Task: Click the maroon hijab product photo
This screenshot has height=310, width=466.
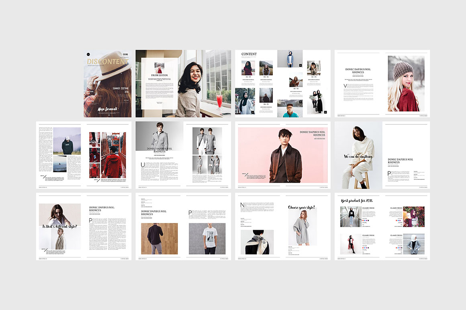Action: (x=413, y=217)
